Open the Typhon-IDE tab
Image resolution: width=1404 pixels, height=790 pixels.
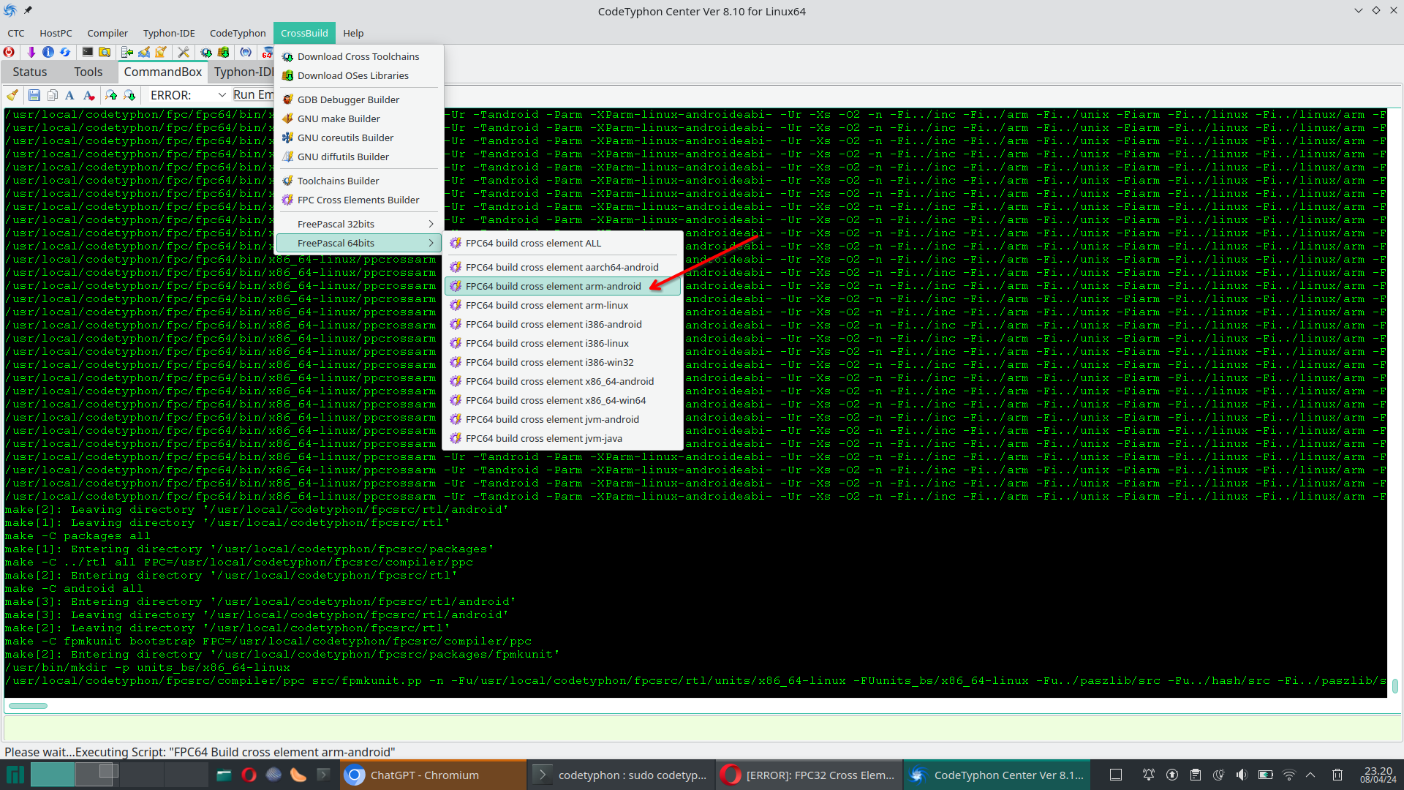point(243,72)
